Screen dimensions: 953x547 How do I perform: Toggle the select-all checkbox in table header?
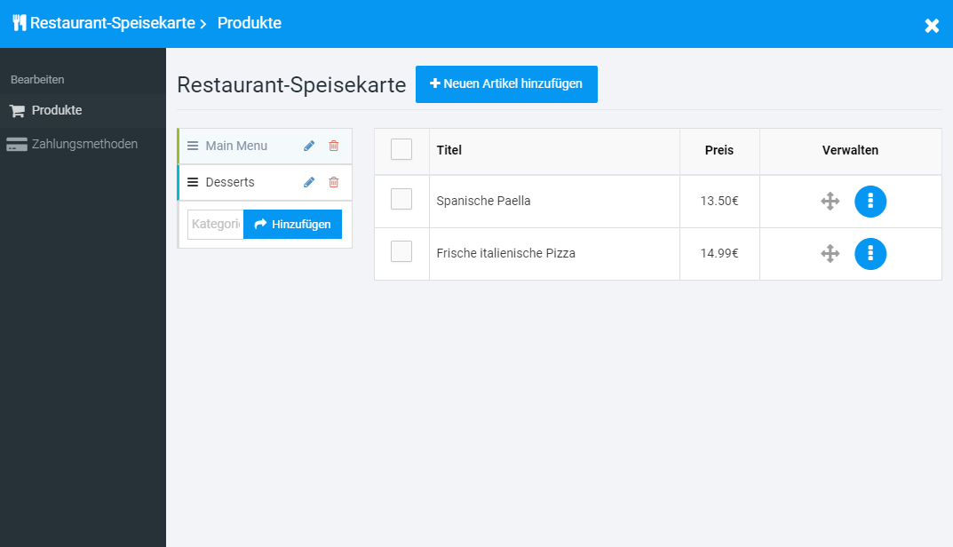[401, 149]
